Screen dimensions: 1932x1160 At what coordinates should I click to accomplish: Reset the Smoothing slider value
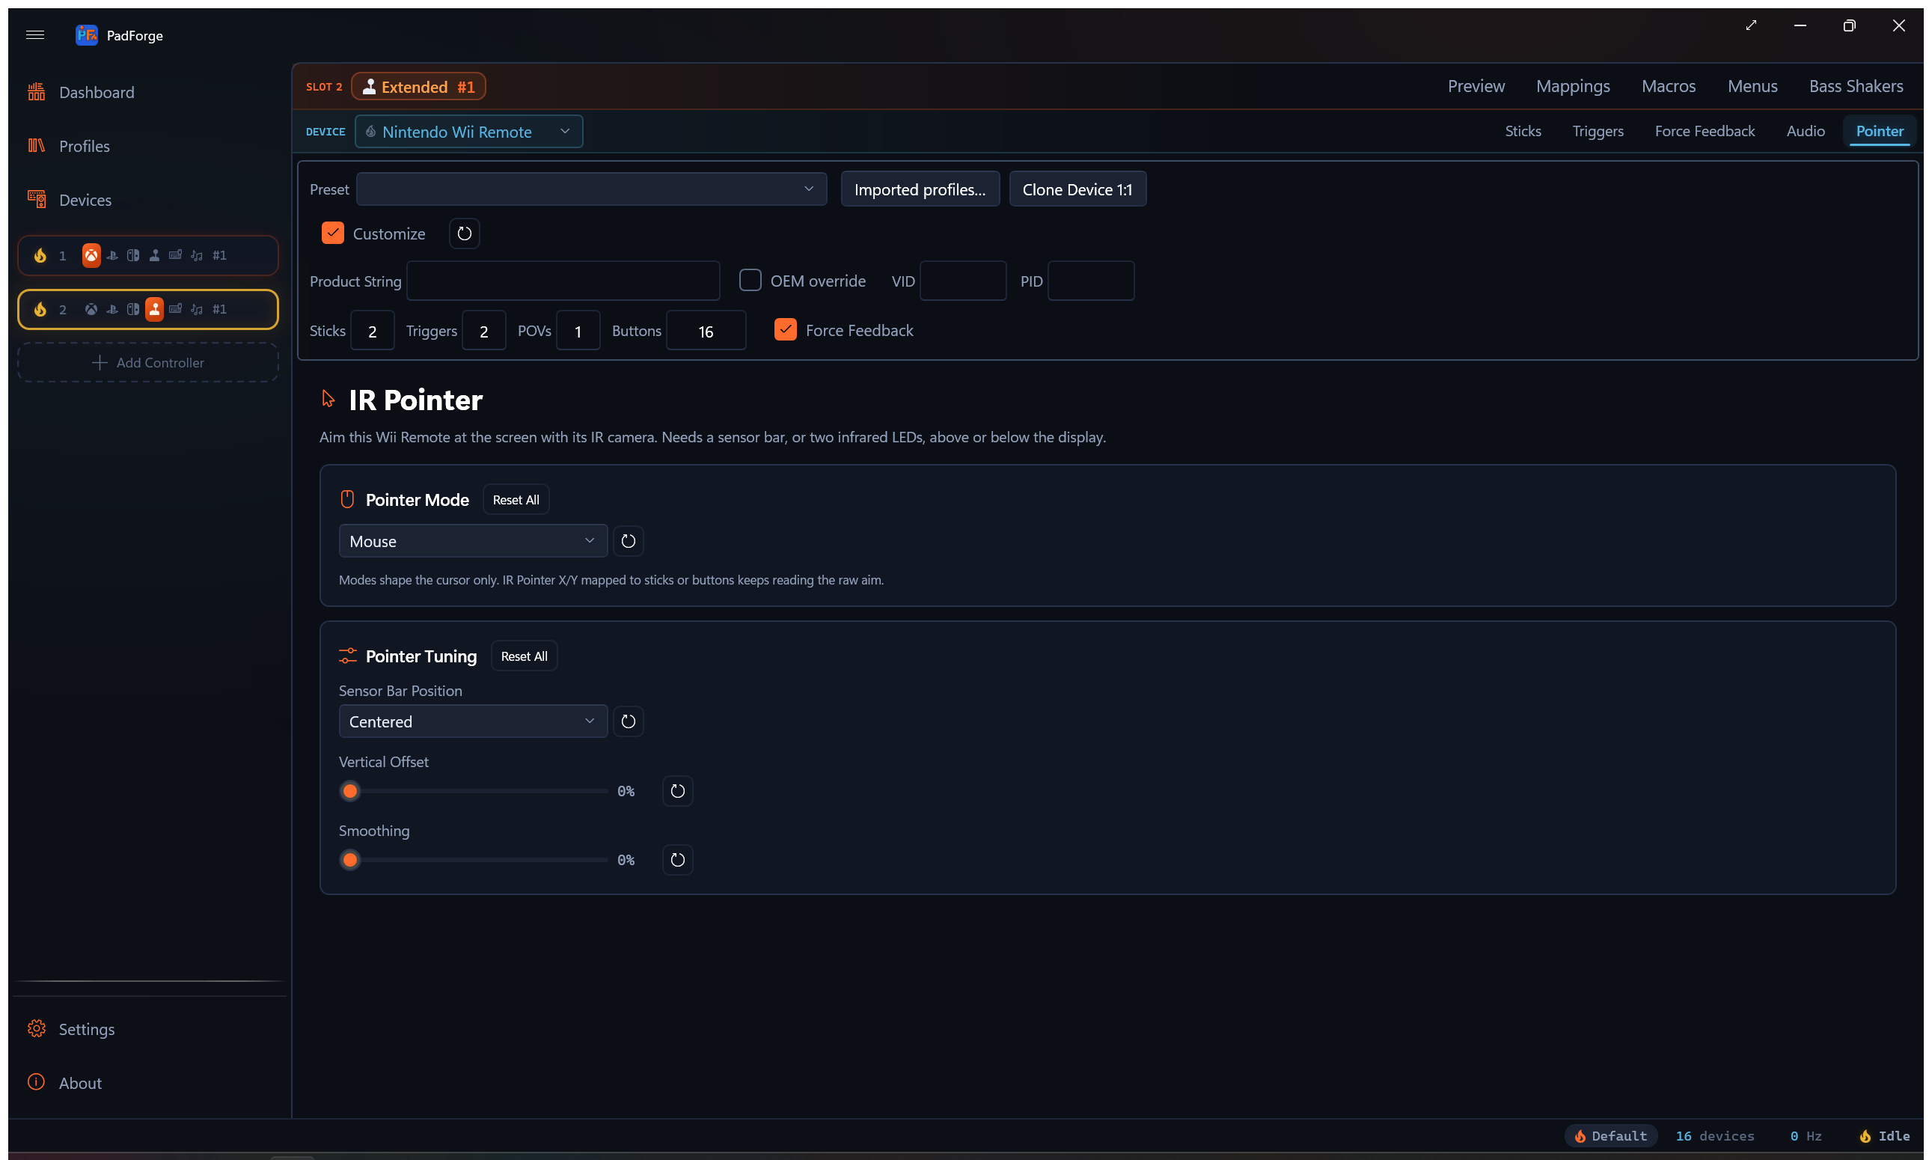click(x=678, y=859)
